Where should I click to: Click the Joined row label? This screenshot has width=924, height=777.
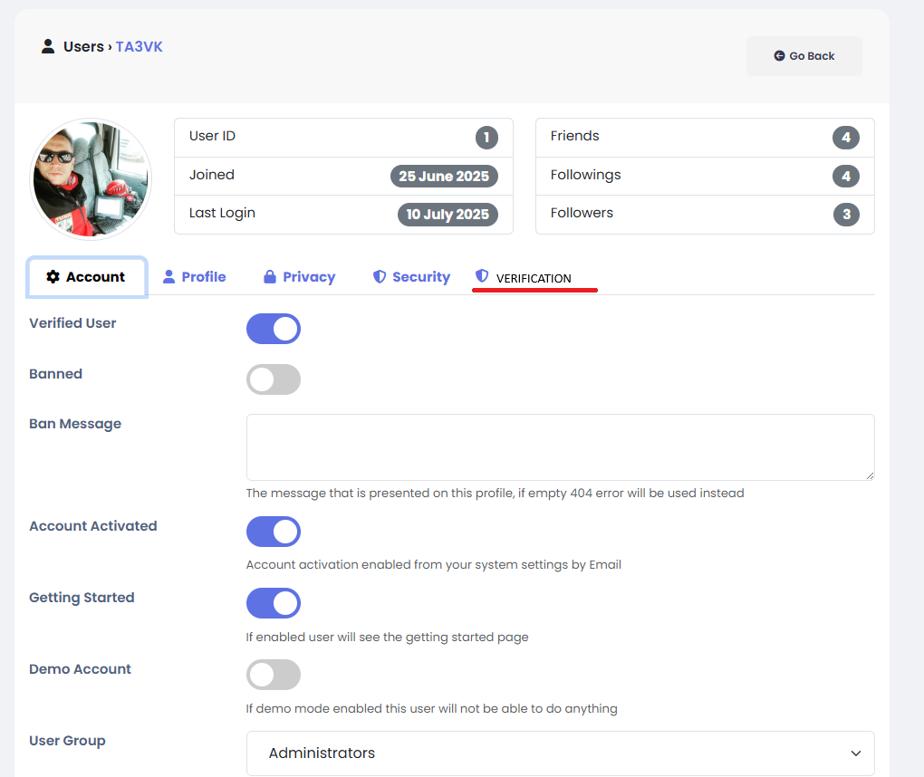[212, 175]
